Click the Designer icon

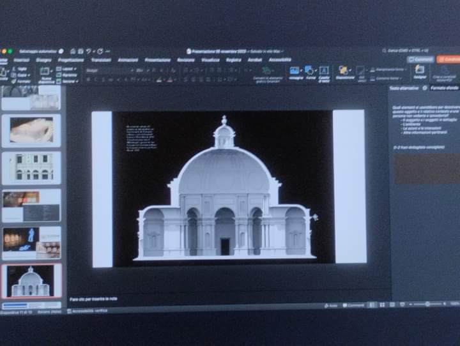pos(420,70)
